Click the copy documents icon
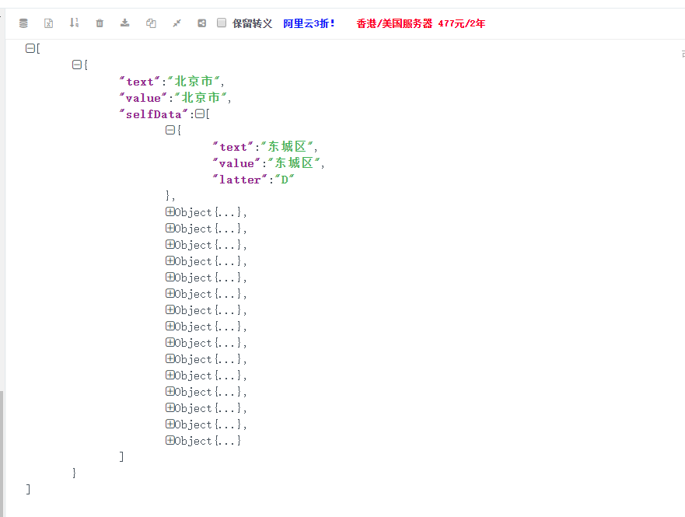Viewport: 685px width, 517px height. [x=151, y=23]
